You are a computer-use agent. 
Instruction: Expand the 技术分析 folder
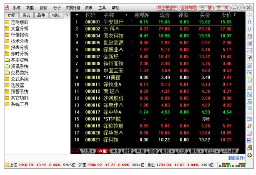(x=17, y=41)
